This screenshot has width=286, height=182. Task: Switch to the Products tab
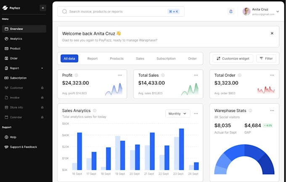click(117, 59)
